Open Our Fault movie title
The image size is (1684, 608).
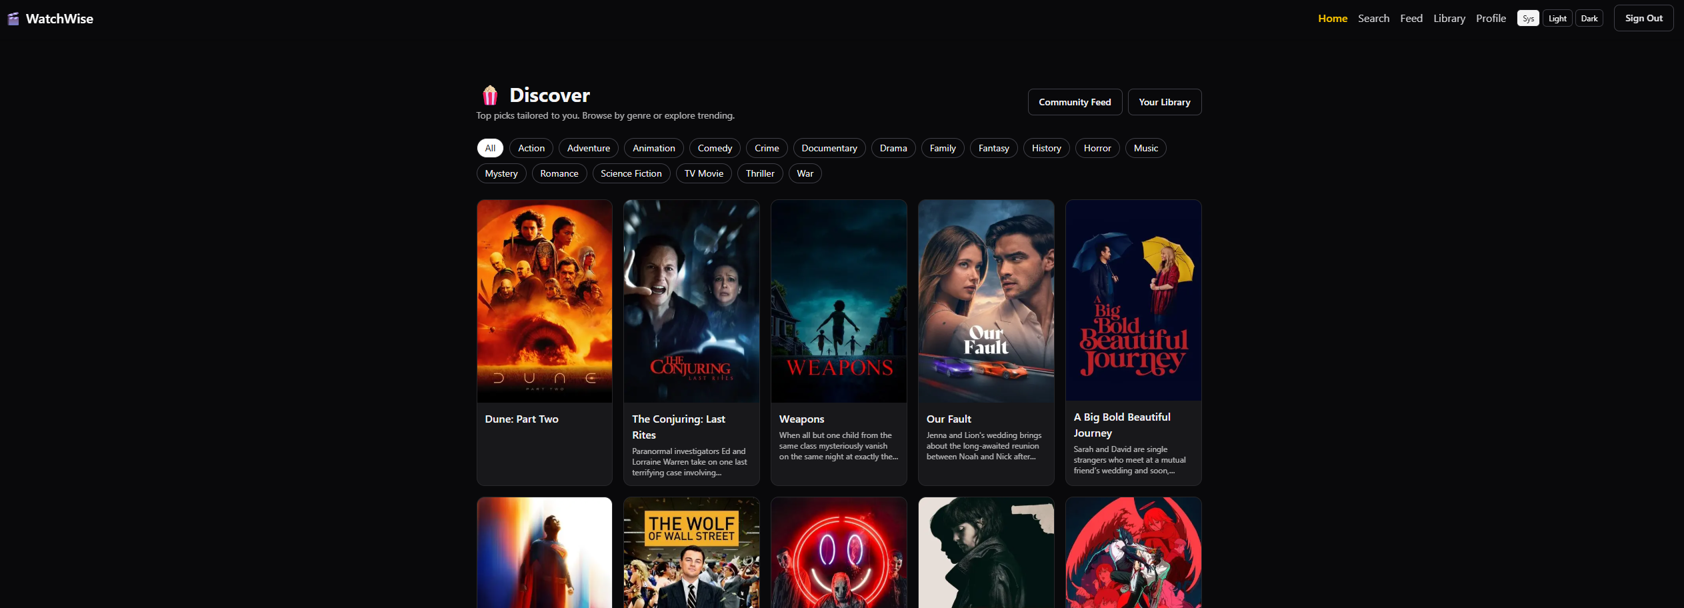[x=948, y=419]
